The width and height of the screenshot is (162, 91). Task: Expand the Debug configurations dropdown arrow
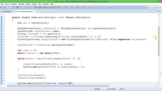pos(37,7)
